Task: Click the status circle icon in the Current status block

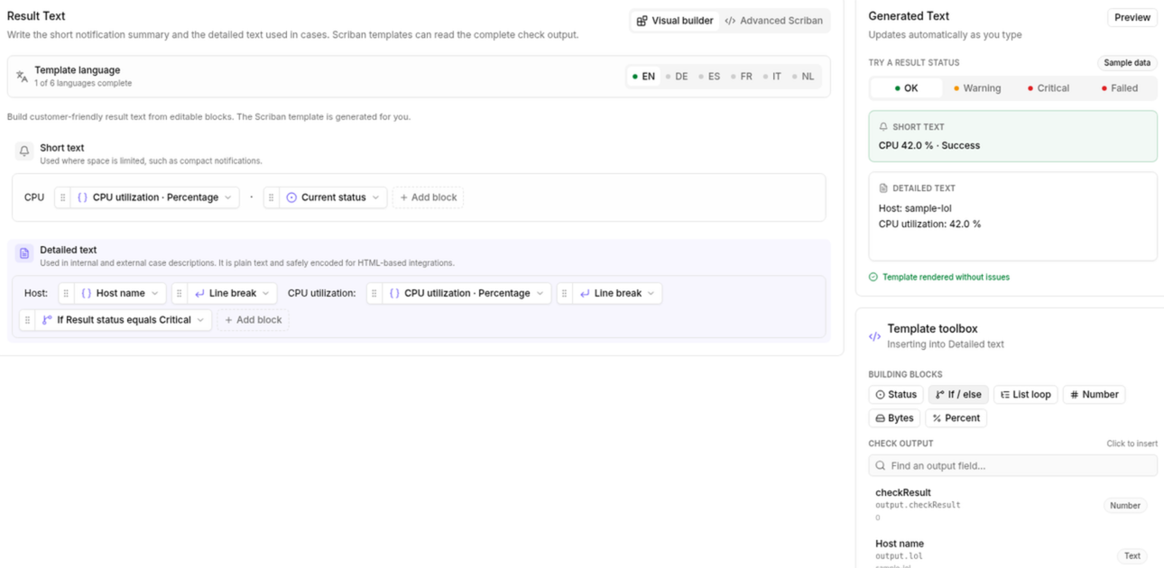Action: click(291, 197)
